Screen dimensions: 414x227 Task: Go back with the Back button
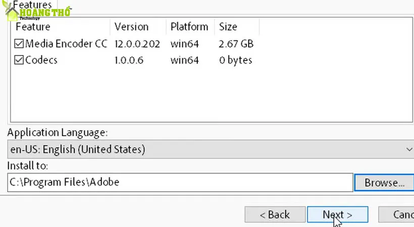tap(275, 215)
